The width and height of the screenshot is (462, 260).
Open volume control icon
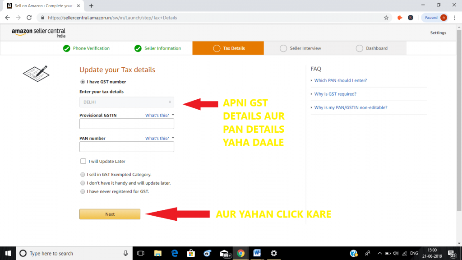pyautogui.click(x=396, y=253)
